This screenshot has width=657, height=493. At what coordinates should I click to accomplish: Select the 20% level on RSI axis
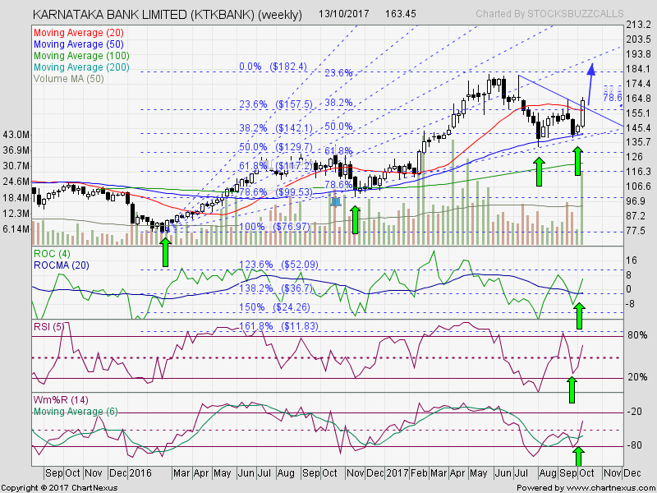pyautogui.click(x=637, y=377)
